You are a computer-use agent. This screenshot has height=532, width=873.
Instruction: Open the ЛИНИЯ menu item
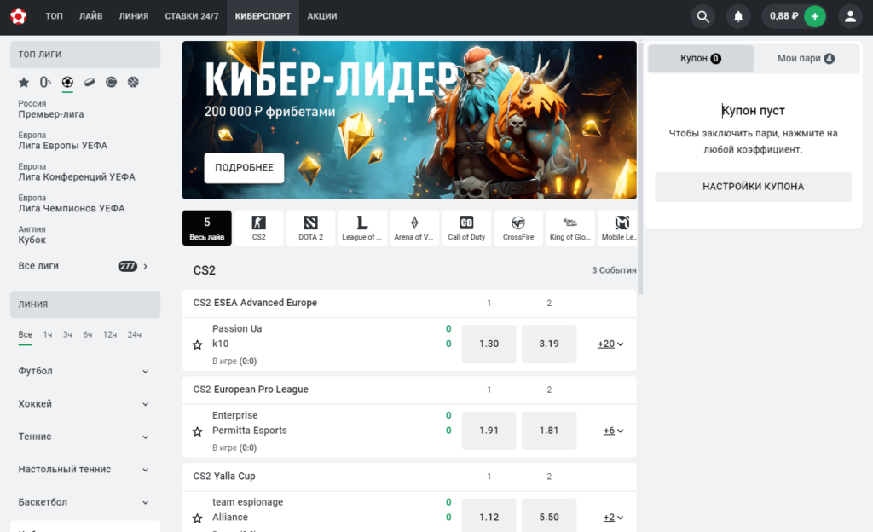pyautogui.click(x=134, y=16)
